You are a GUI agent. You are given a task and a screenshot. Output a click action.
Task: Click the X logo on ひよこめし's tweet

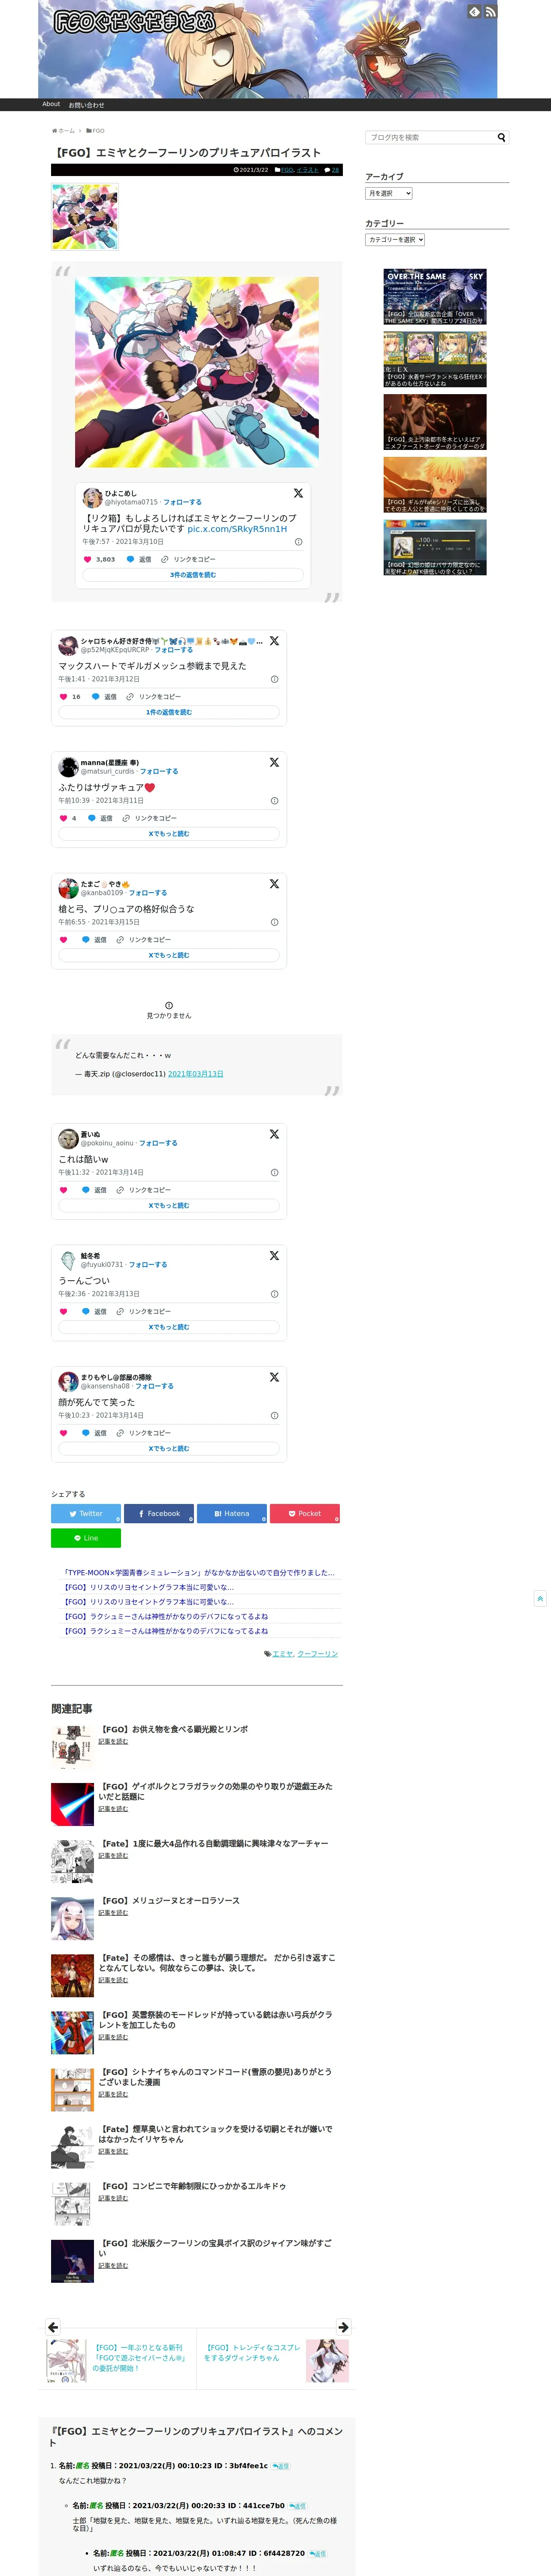(x=298, y=493)
